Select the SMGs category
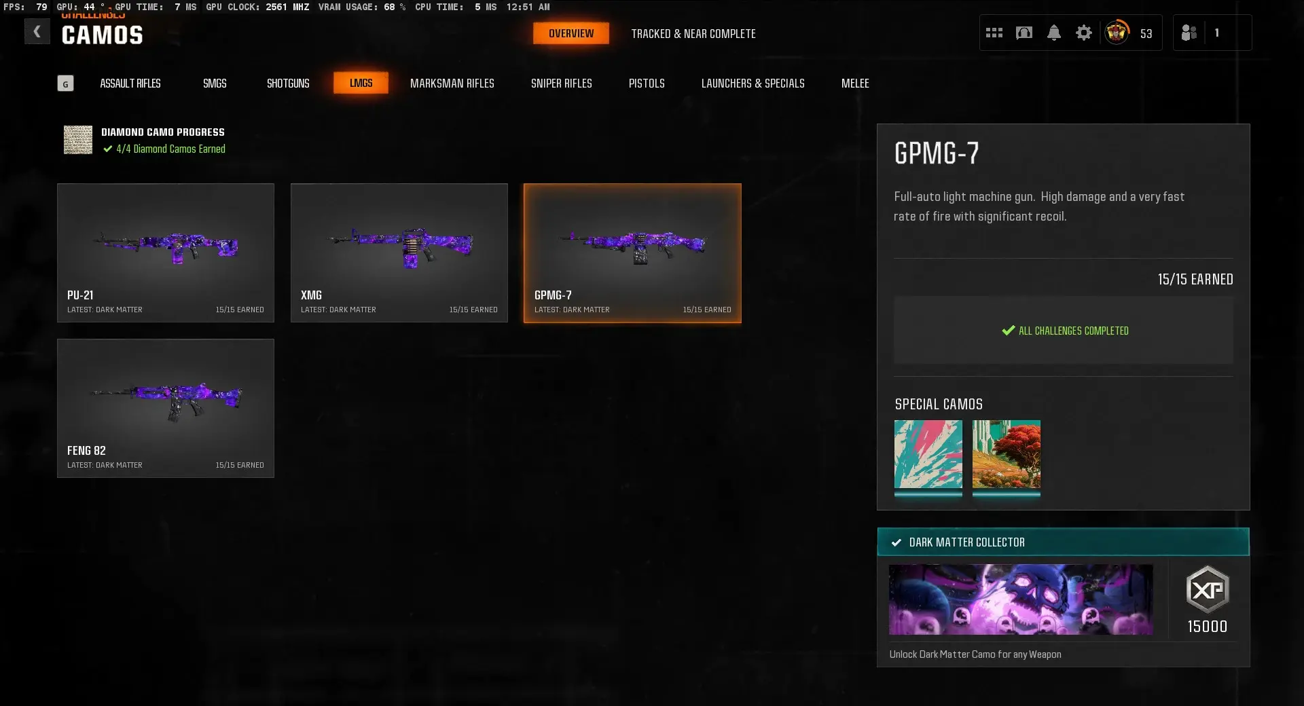Image resolution: width=1304 pixels, height=706 pixels. pyautogui.click(x=215, y=83)
